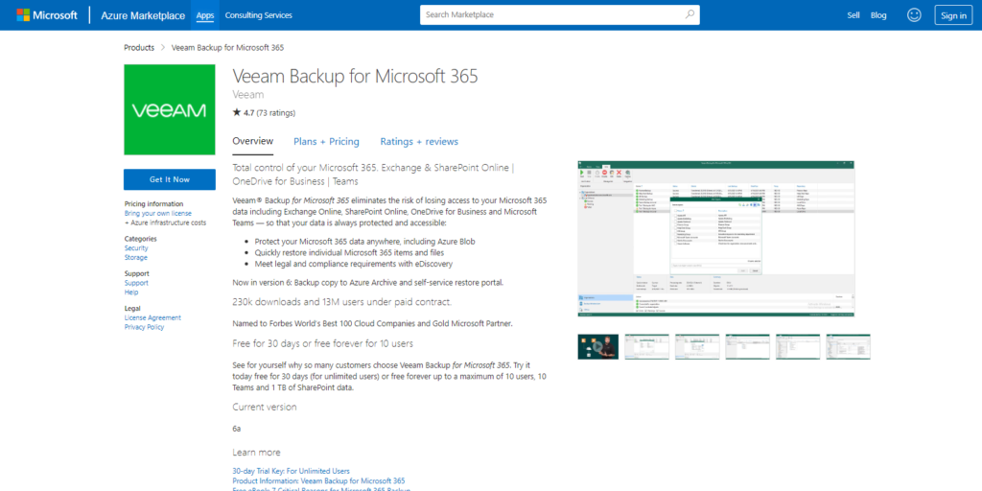Image resolution: width=982 pixels, height=491 pixels.
Task: Open Product Information Veeam Backup link
Action: tap(318, 480)
